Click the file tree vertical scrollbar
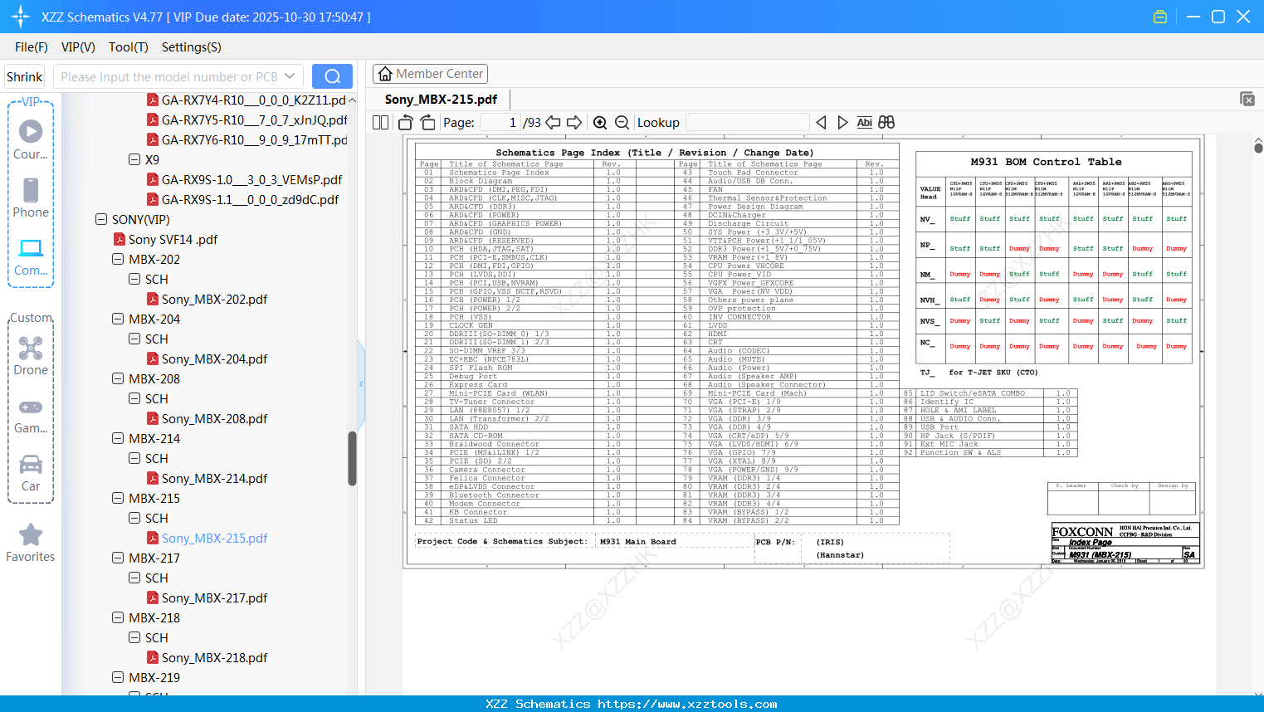Viewport: 1264px width, 712px height. (352, 458)
